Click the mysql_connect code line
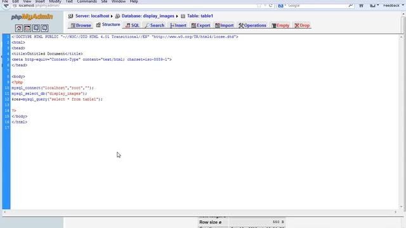The image size is (406, 228). pos(53,88)
